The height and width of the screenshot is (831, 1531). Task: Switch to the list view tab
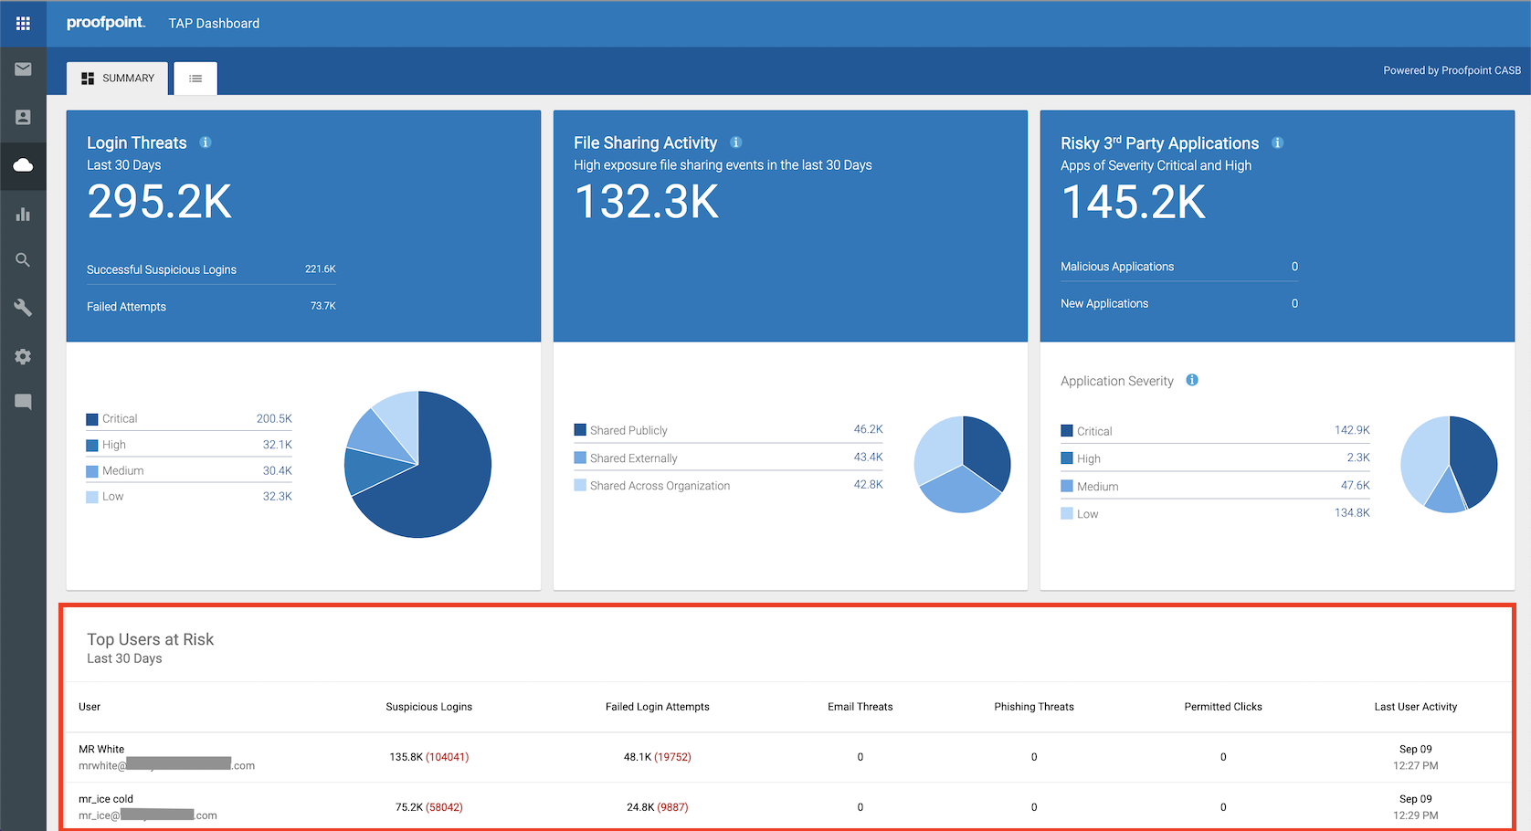(195, 78)
